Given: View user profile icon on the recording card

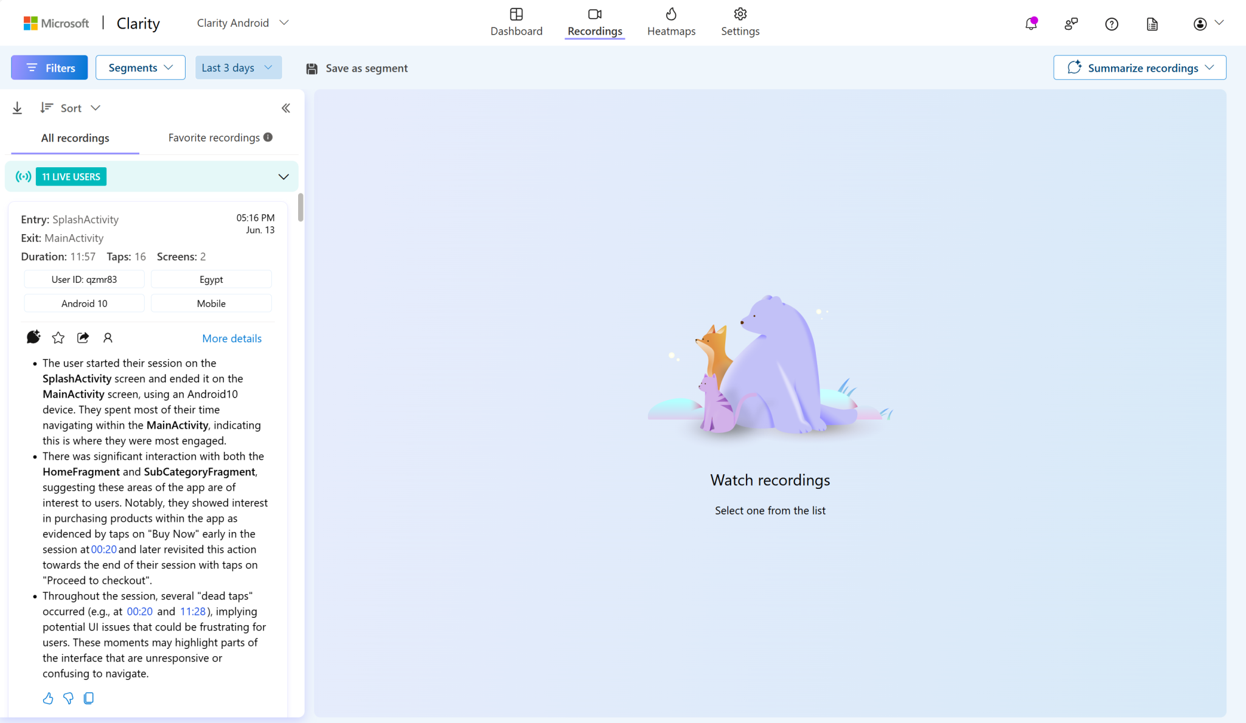Looking at the screenshot, I should [108, 337].
